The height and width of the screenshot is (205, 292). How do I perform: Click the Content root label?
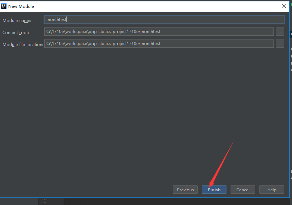coord(16,33)
